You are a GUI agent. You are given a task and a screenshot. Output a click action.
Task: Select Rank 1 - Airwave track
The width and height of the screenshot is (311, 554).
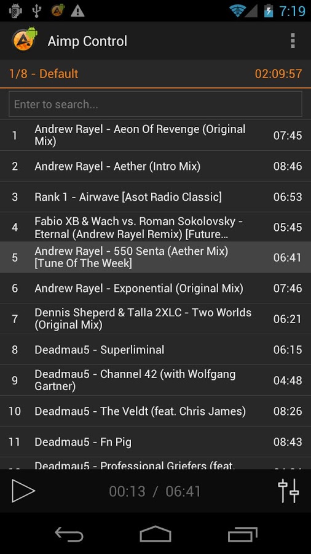[x=155, y=197]
